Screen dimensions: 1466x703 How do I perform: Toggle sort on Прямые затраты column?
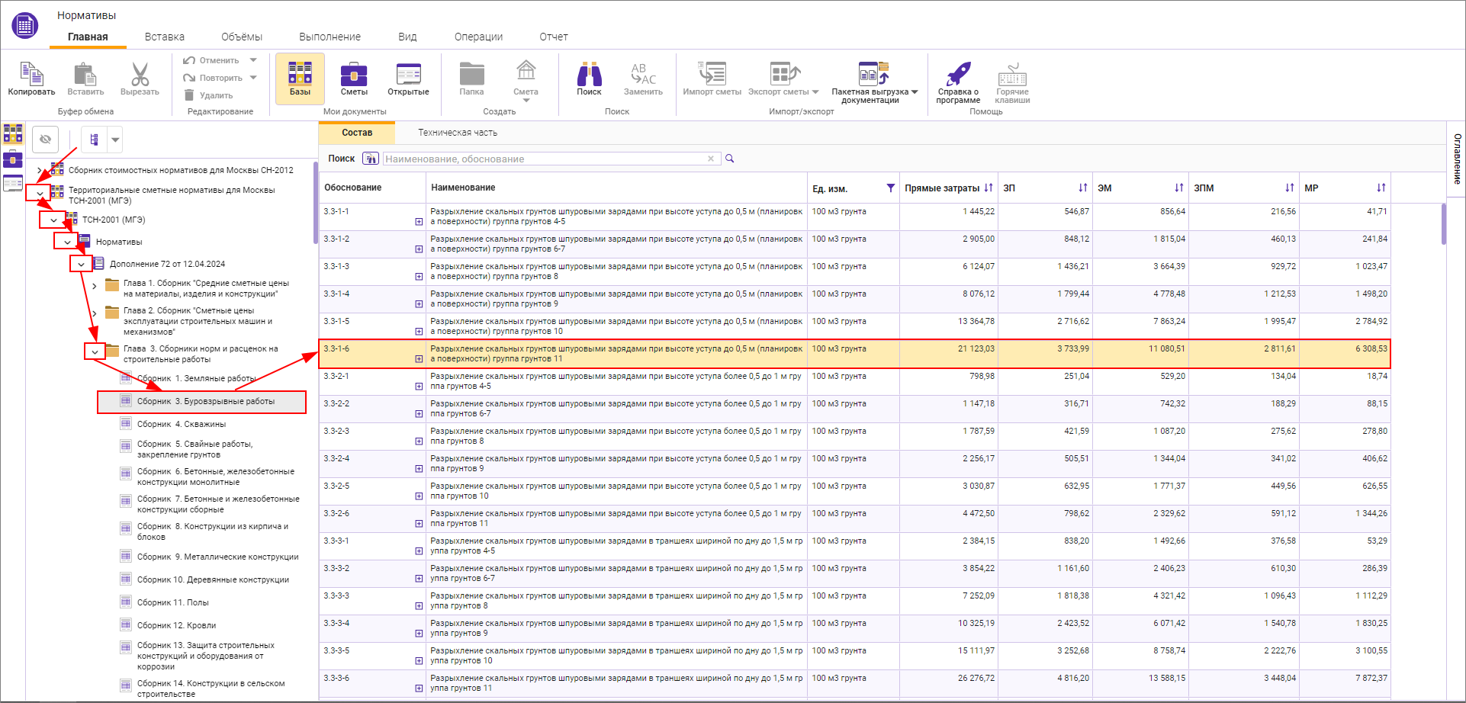tap(989, 188)
